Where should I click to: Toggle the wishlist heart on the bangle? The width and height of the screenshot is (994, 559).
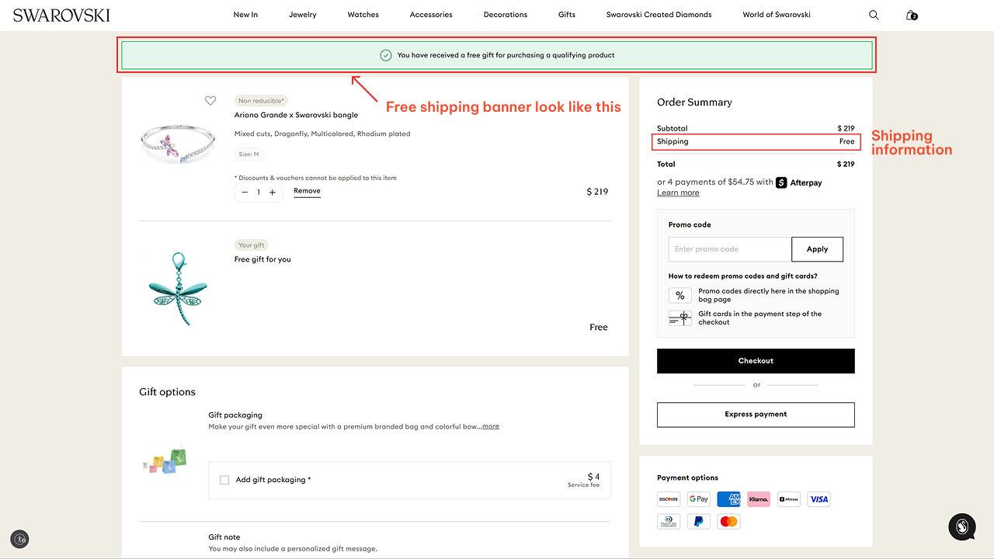pos(210,100)
